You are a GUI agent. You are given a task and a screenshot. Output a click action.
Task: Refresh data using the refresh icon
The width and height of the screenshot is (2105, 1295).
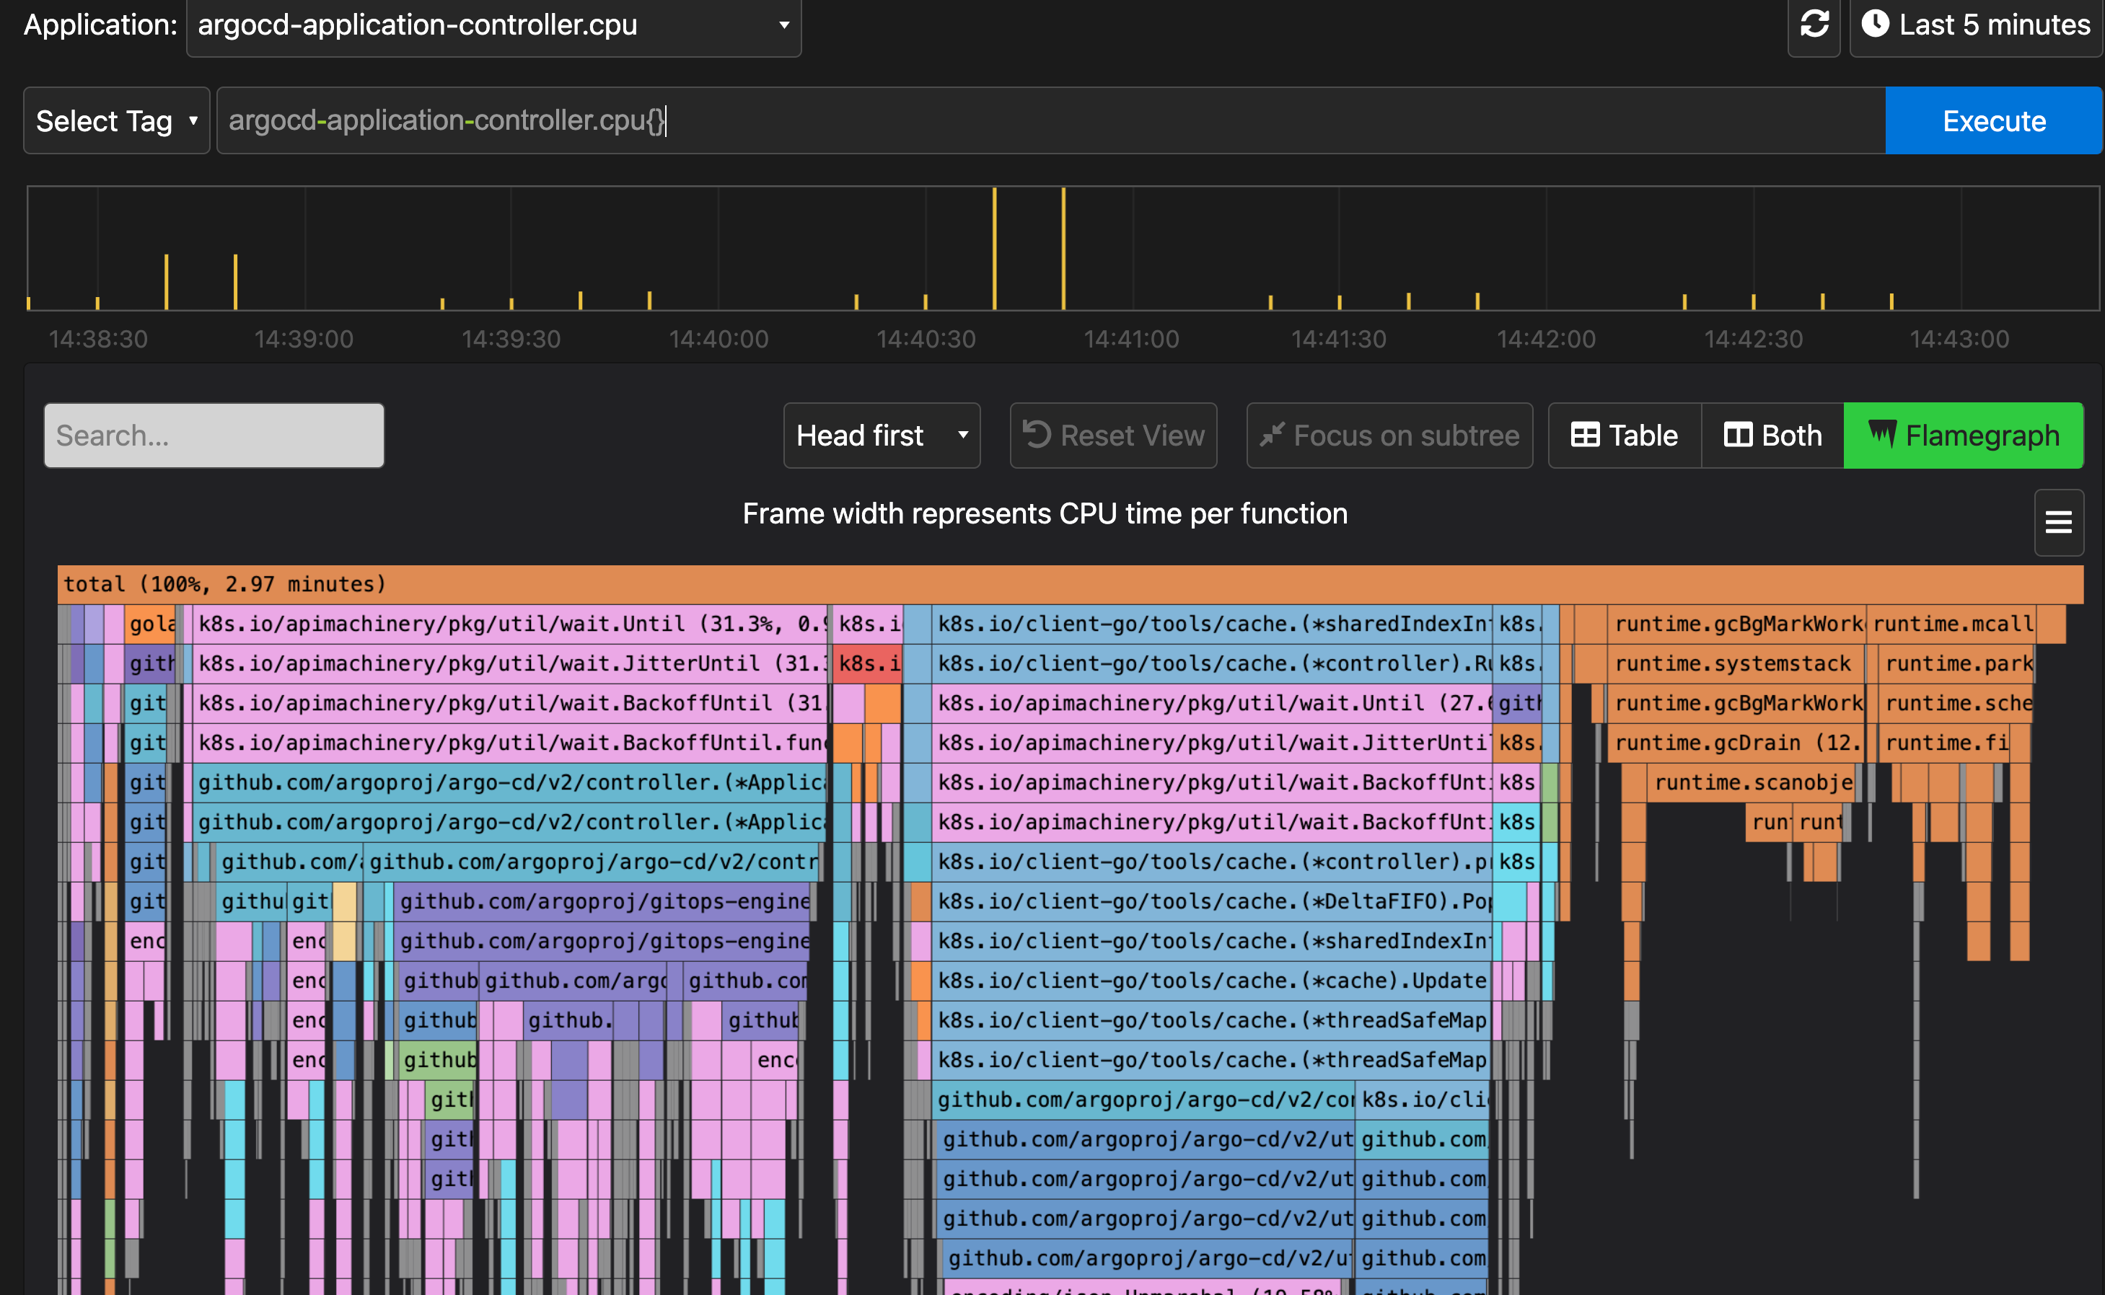(1814, 25)
